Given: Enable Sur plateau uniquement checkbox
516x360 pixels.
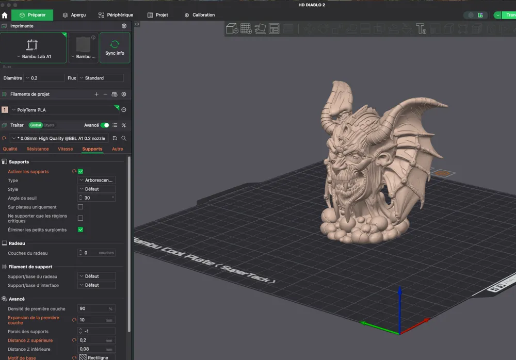Looking at the screenshot, I should click(x=80, y=207).
